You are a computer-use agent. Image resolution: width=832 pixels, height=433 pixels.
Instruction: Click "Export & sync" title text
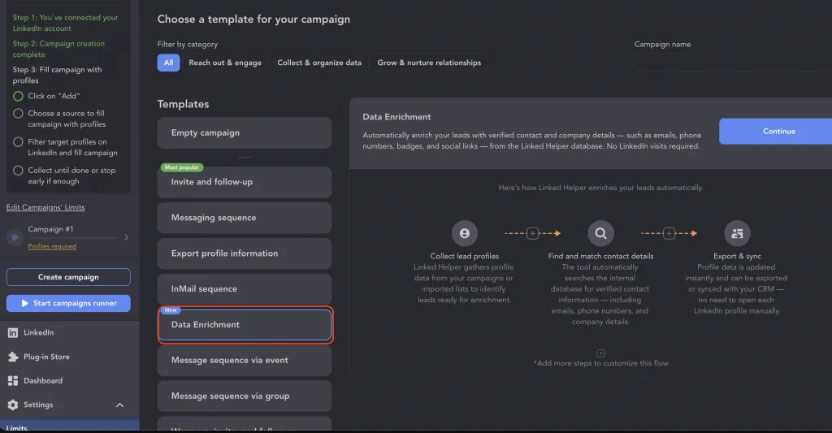737,256
